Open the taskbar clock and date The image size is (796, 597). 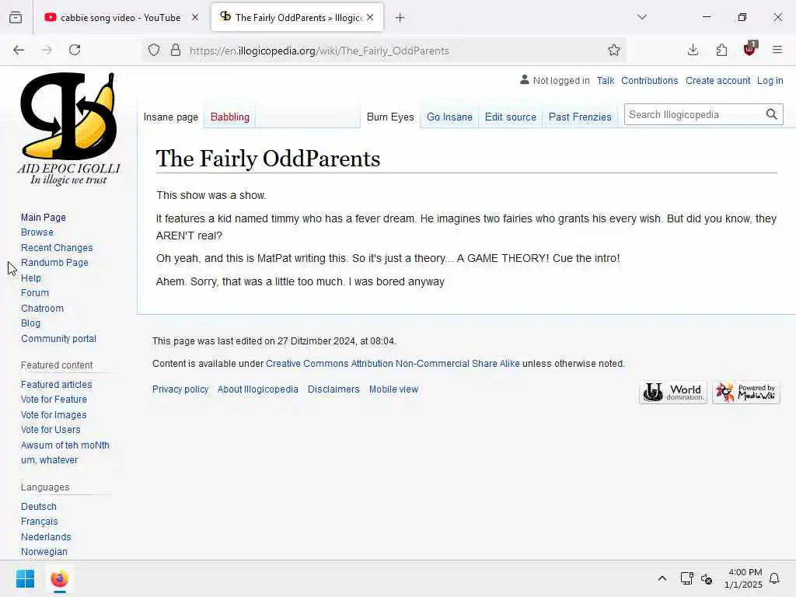[x=743, y=578]
